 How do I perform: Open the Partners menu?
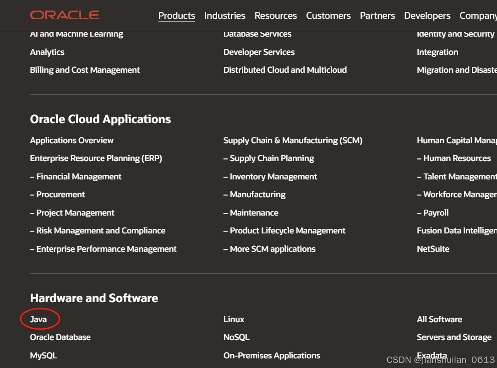click(x=377, y=16)
